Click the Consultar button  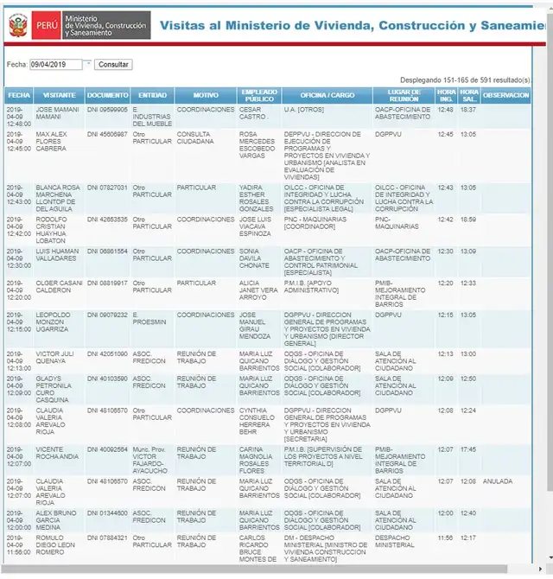click(113, 65)
